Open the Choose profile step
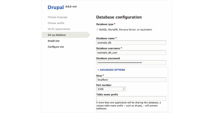This screenshot has height=113, width=220. point(56,23)
